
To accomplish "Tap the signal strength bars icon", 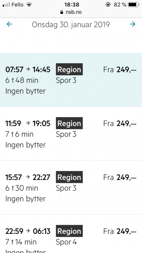I will tap(6, 5).
